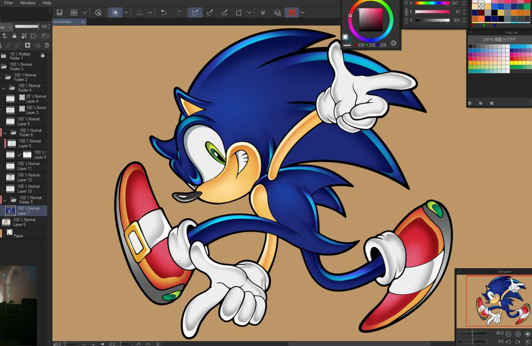
Task: Click the Save icon in command bar
Action: coord(60,13)
